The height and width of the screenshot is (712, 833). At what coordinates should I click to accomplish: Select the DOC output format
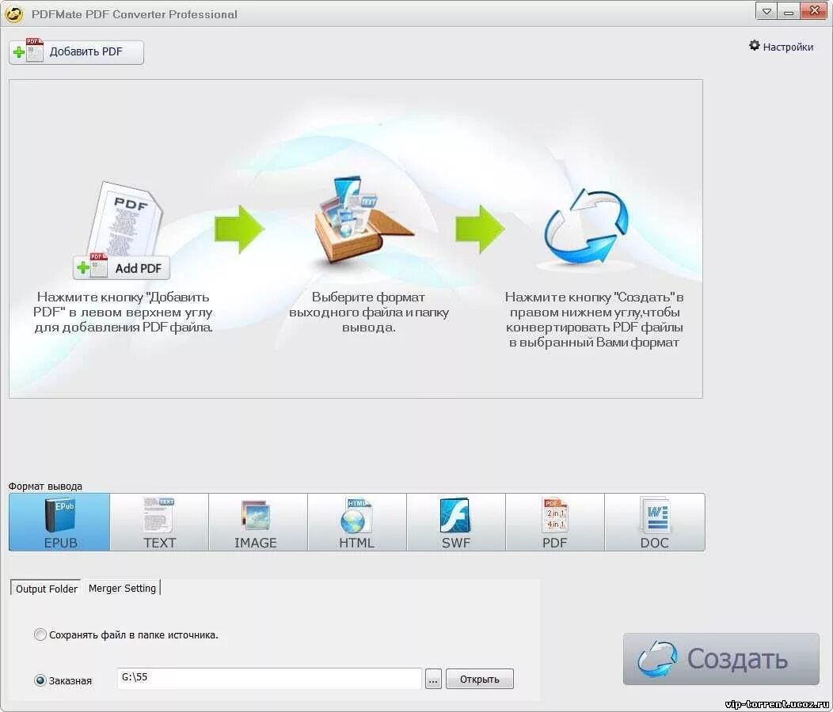click(655, 522)
